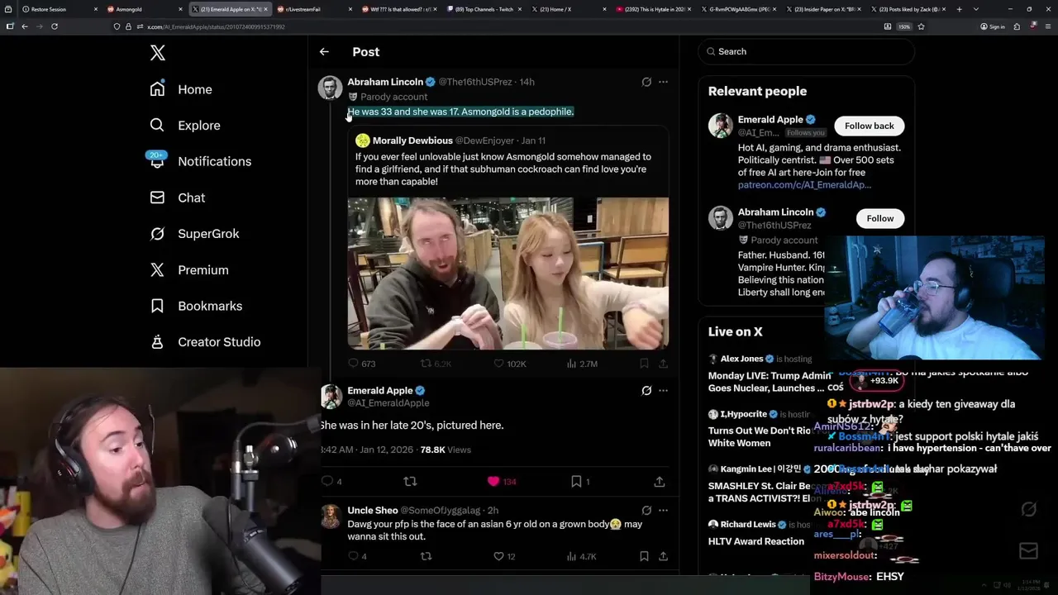Viewport: 1058px width, 595px height.
Task: Click the Search input field
Action: coord(807,51)
